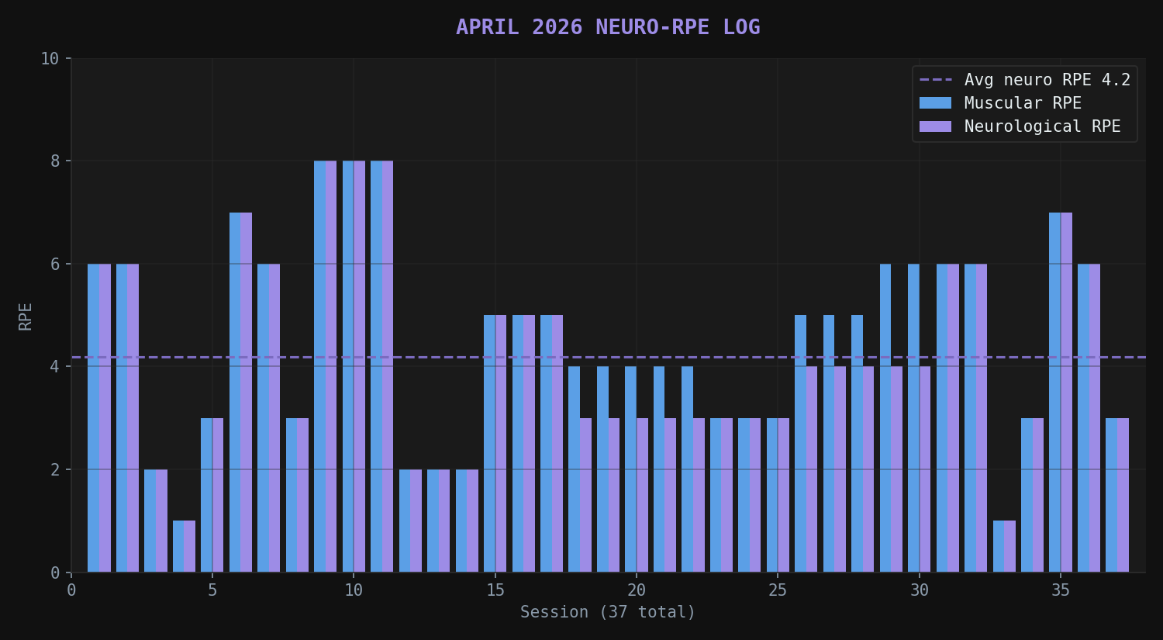The image size is (1163, 640).
Task: Select the neurological bar for session 11
Action: tap(388, 366)
